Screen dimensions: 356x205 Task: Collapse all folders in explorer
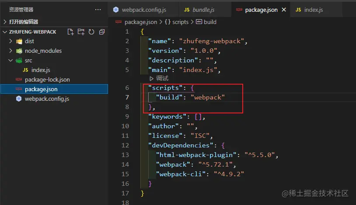tap(102, 32)
